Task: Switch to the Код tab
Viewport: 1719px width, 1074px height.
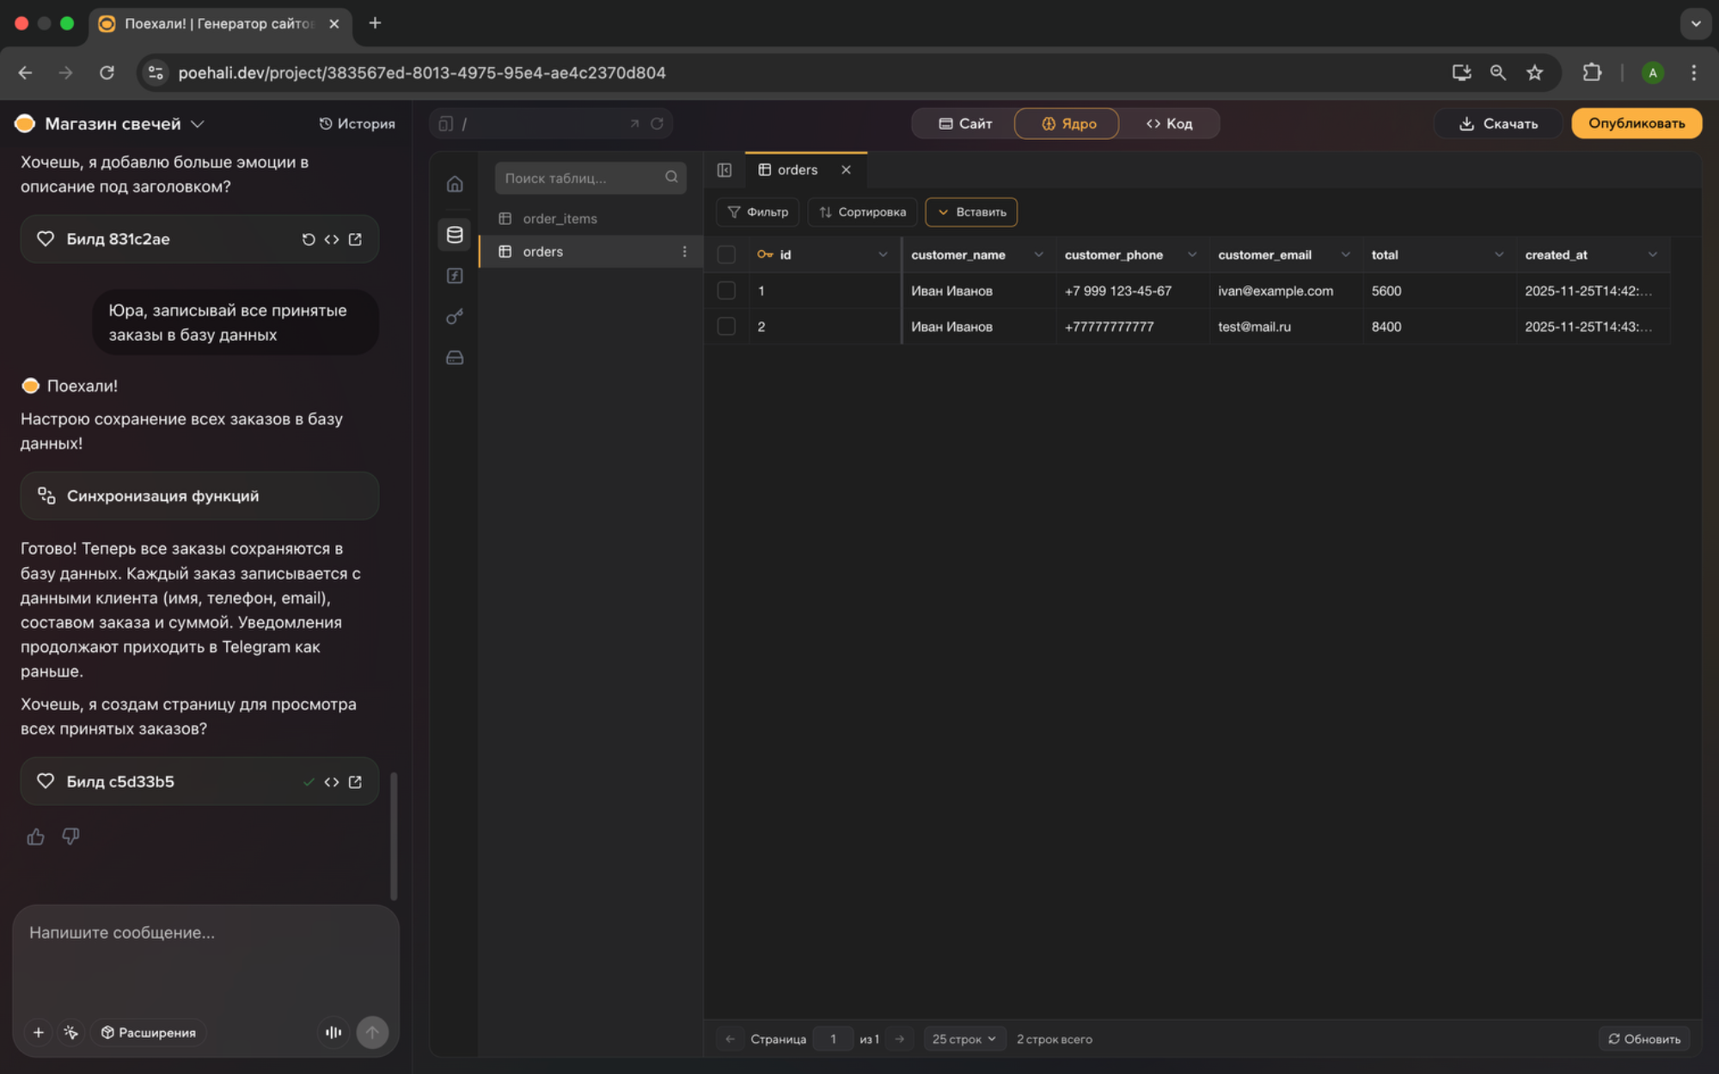Action: [1169, 124]
